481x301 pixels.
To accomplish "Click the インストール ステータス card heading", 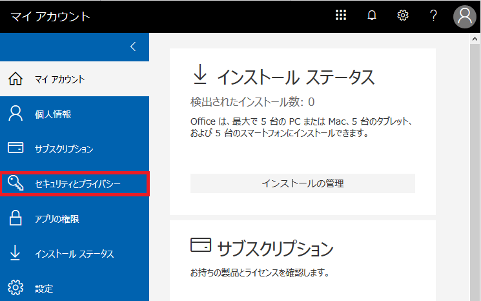I will click(x=295, y=77).
